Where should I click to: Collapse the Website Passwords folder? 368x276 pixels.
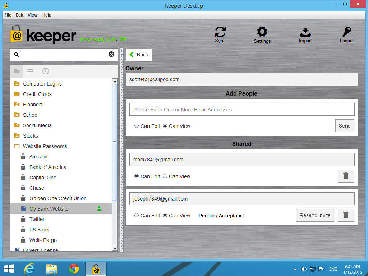(17, 146)
